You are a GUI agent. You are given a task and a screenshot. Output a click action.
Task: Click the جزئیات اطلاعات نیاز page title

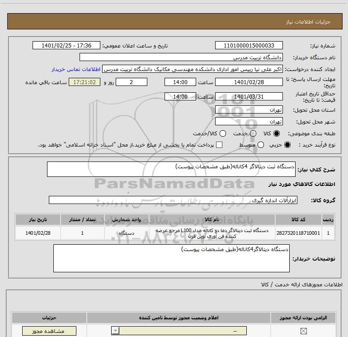tap(308, 22)
